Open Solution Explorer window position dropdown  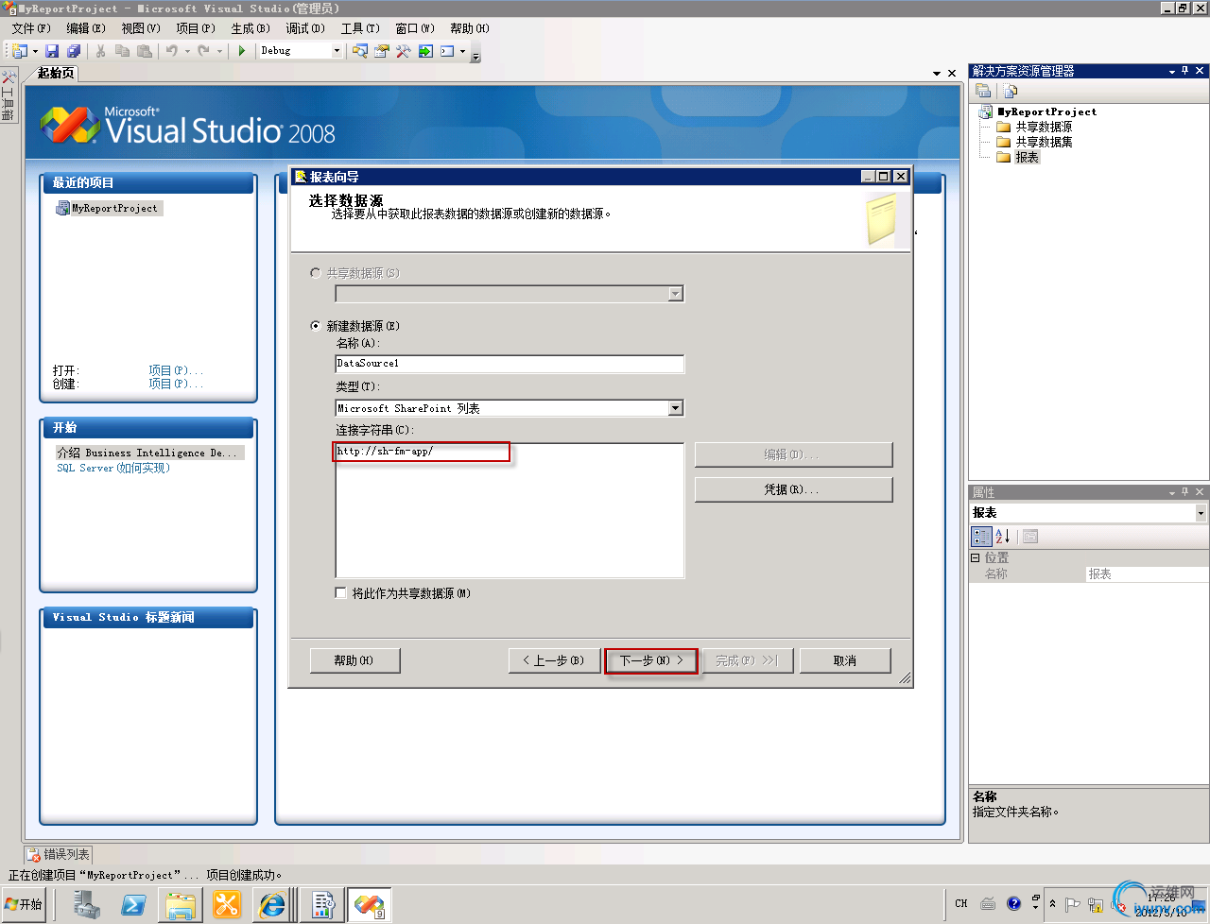coord(1172,71)
